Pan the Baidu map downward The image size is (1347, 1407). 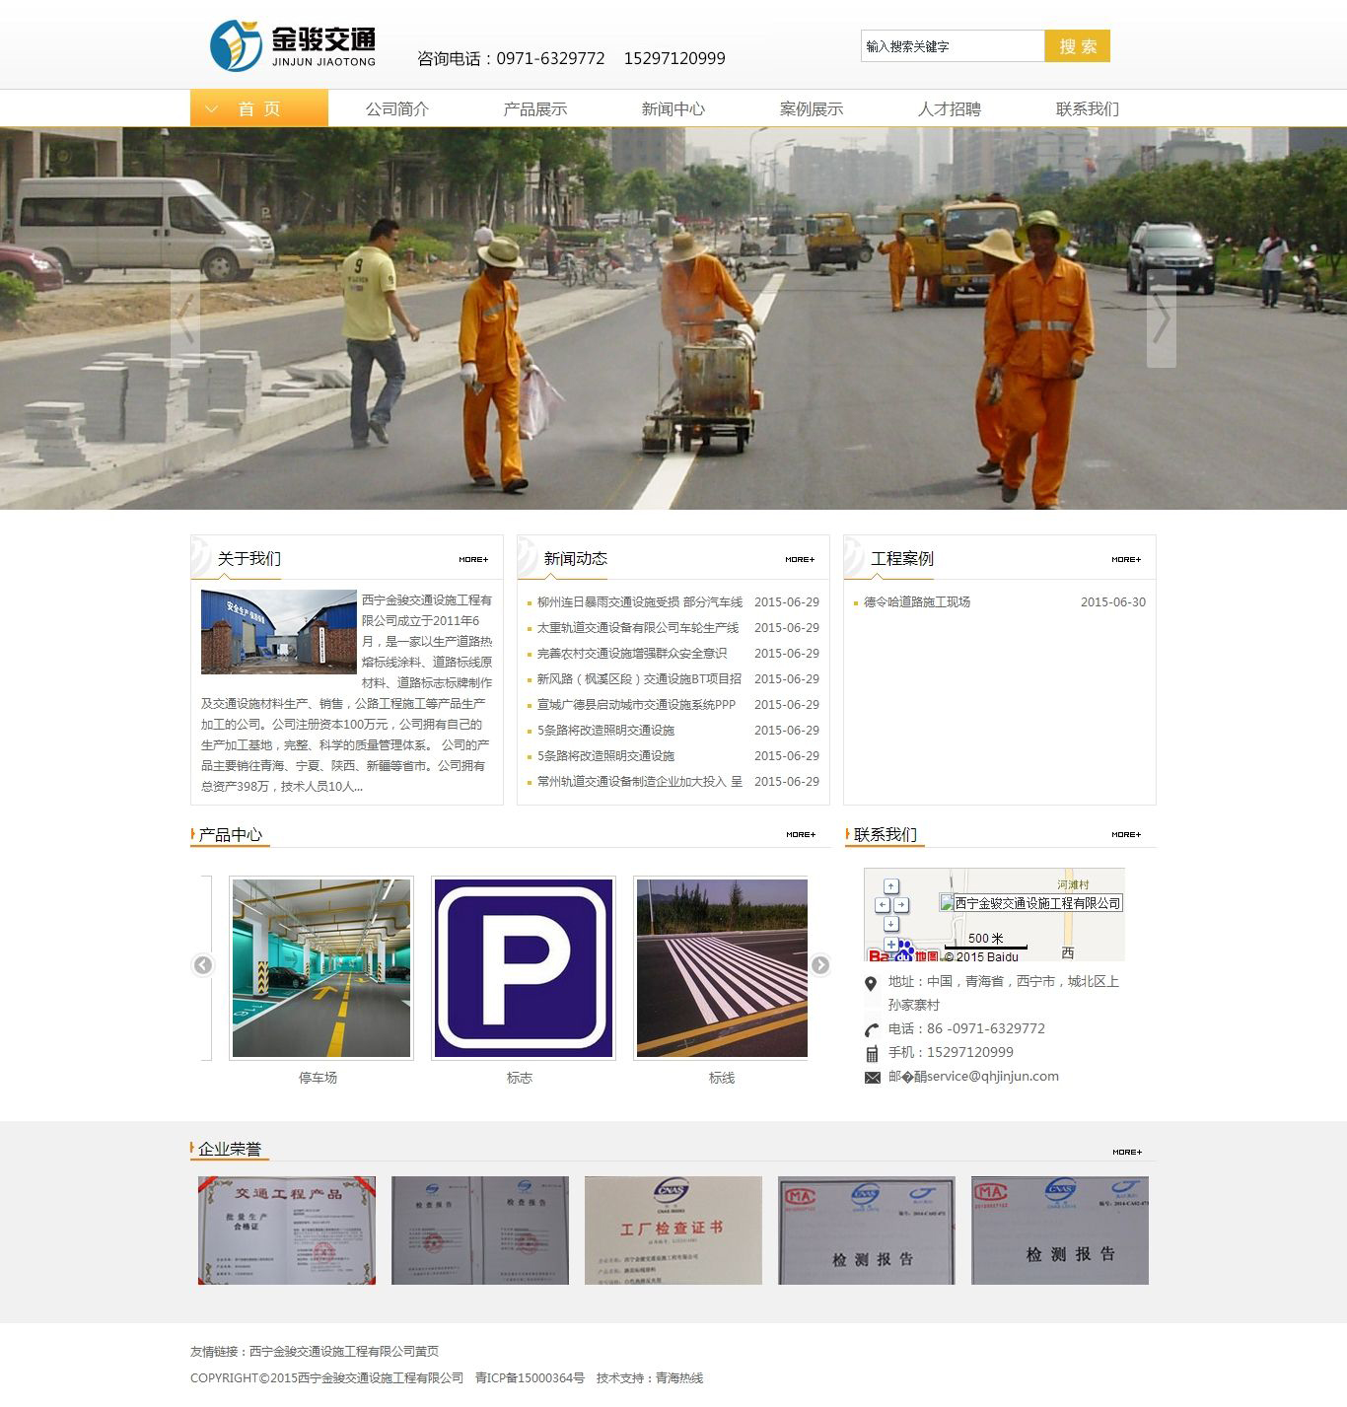click(x=891, y=924)
